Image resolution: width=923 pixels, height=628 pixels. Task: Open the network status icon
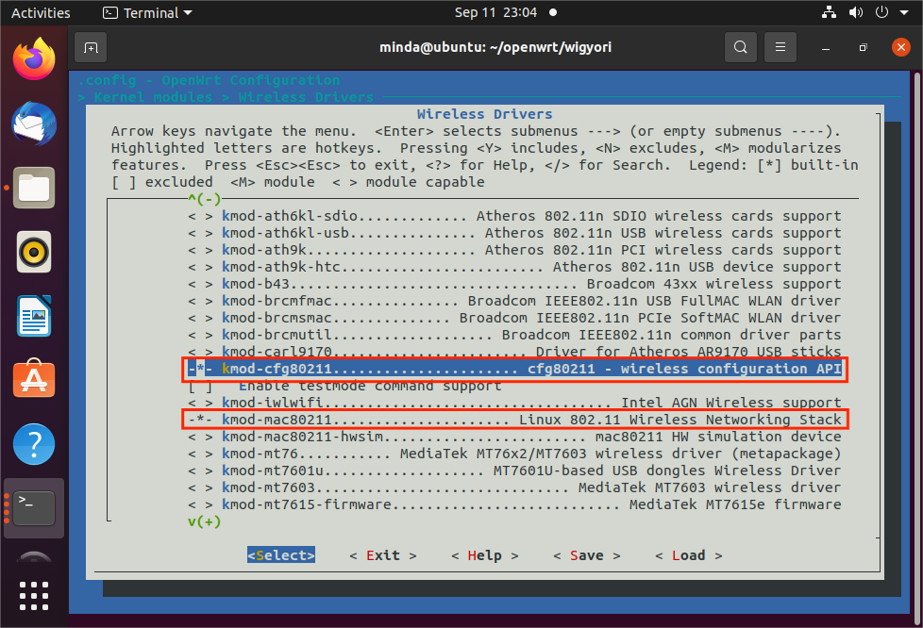(x=829, y=12)
